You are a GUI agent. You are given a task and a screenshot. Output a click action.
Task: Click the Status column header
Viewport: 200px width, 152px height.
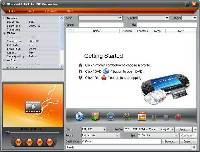coord(181,31)
